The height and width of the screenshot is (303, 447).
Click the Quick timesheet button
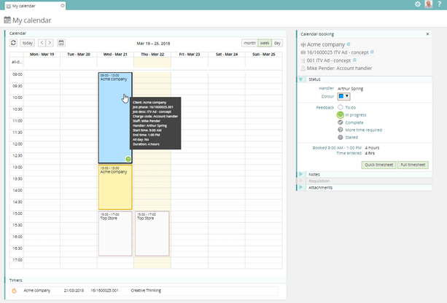[378, 165]
